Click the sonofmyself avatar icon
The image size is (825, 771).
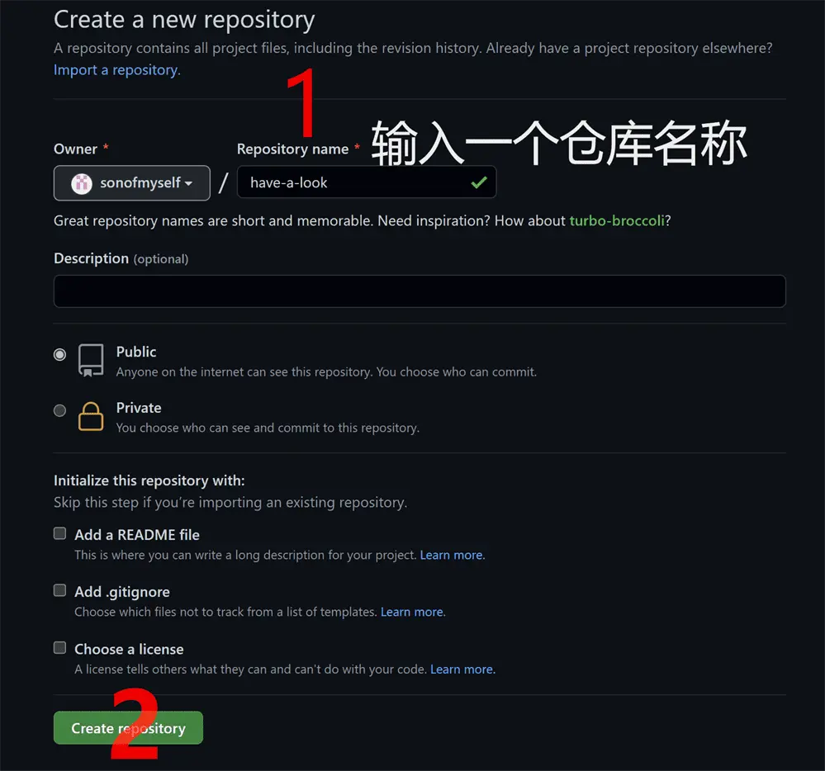[82, 183]
